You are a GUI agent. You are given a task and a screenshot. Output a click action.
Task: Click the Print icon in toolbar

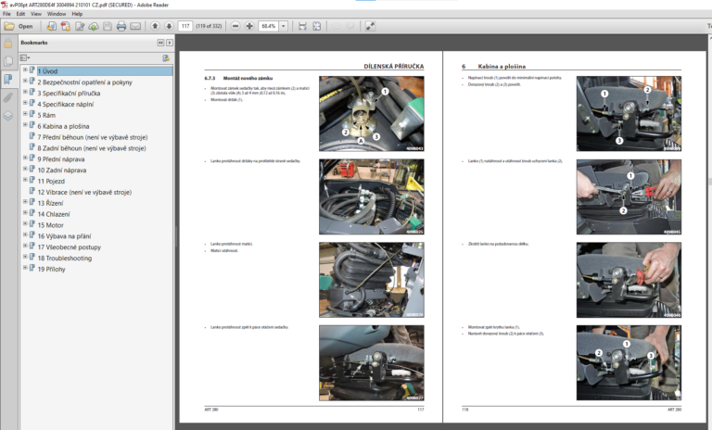point(121,26)
